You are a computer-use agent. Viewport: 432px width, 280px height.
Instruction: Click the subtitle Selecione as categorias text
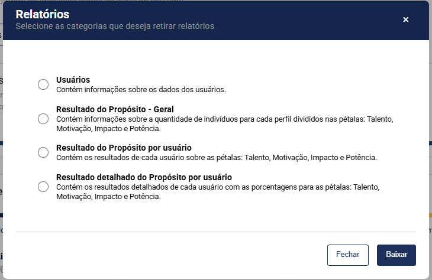pyautogui.click(x=115, y=26)
